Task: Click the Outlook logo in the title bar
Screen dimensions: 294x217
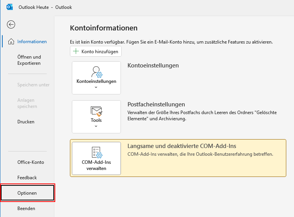Action: click(10, 7)
